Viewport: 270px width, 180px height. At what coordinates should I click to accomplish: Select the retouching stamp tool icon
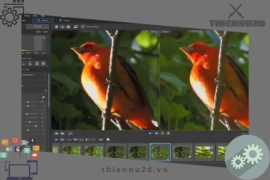pos(30,63)
